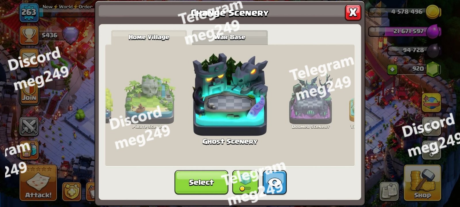Viewport: 460px width, 207px height.
Task: Click the crossed swords war icon
Action: click(29, 126)
